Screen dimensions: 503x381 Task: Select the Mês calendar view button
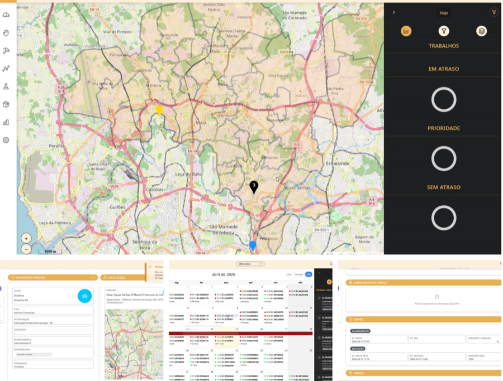pos(309,274)
